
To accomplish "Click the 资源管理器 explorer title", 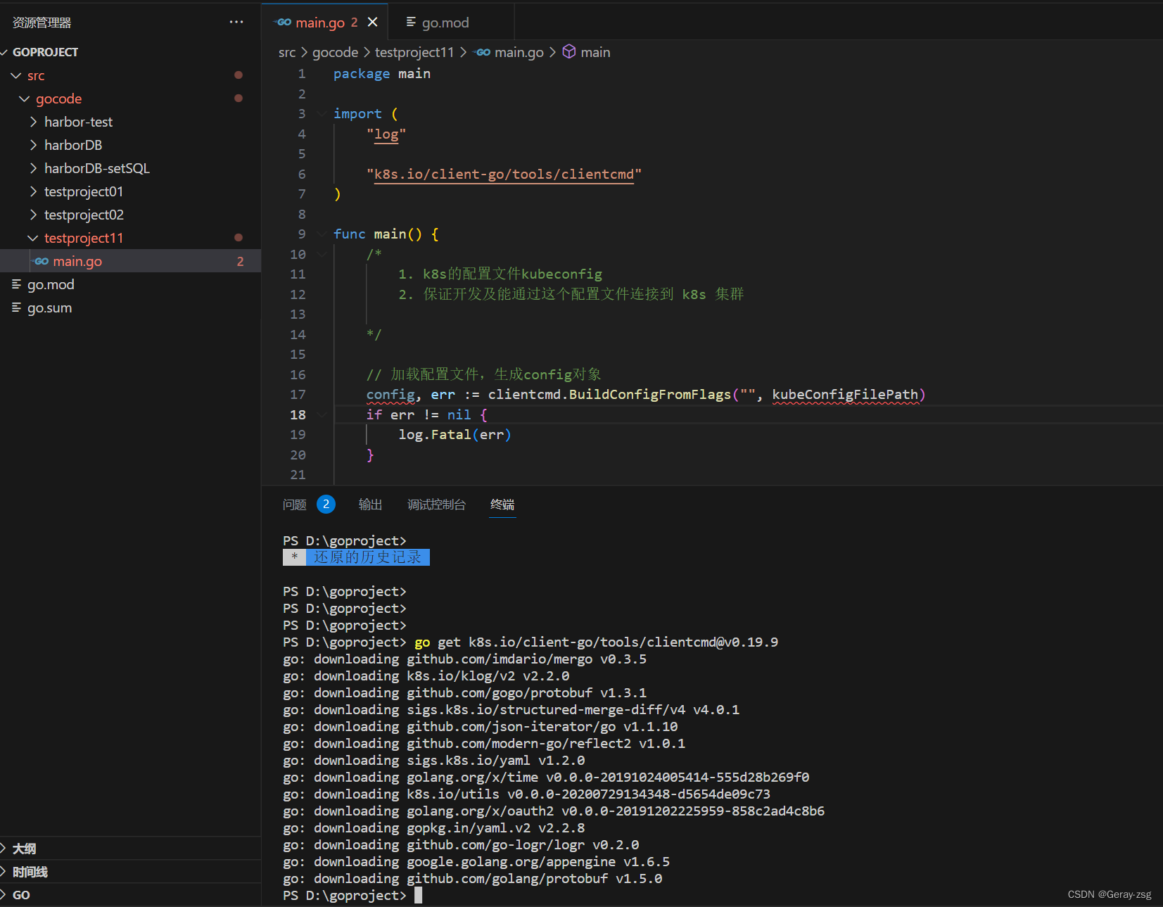I will point(42,23).
